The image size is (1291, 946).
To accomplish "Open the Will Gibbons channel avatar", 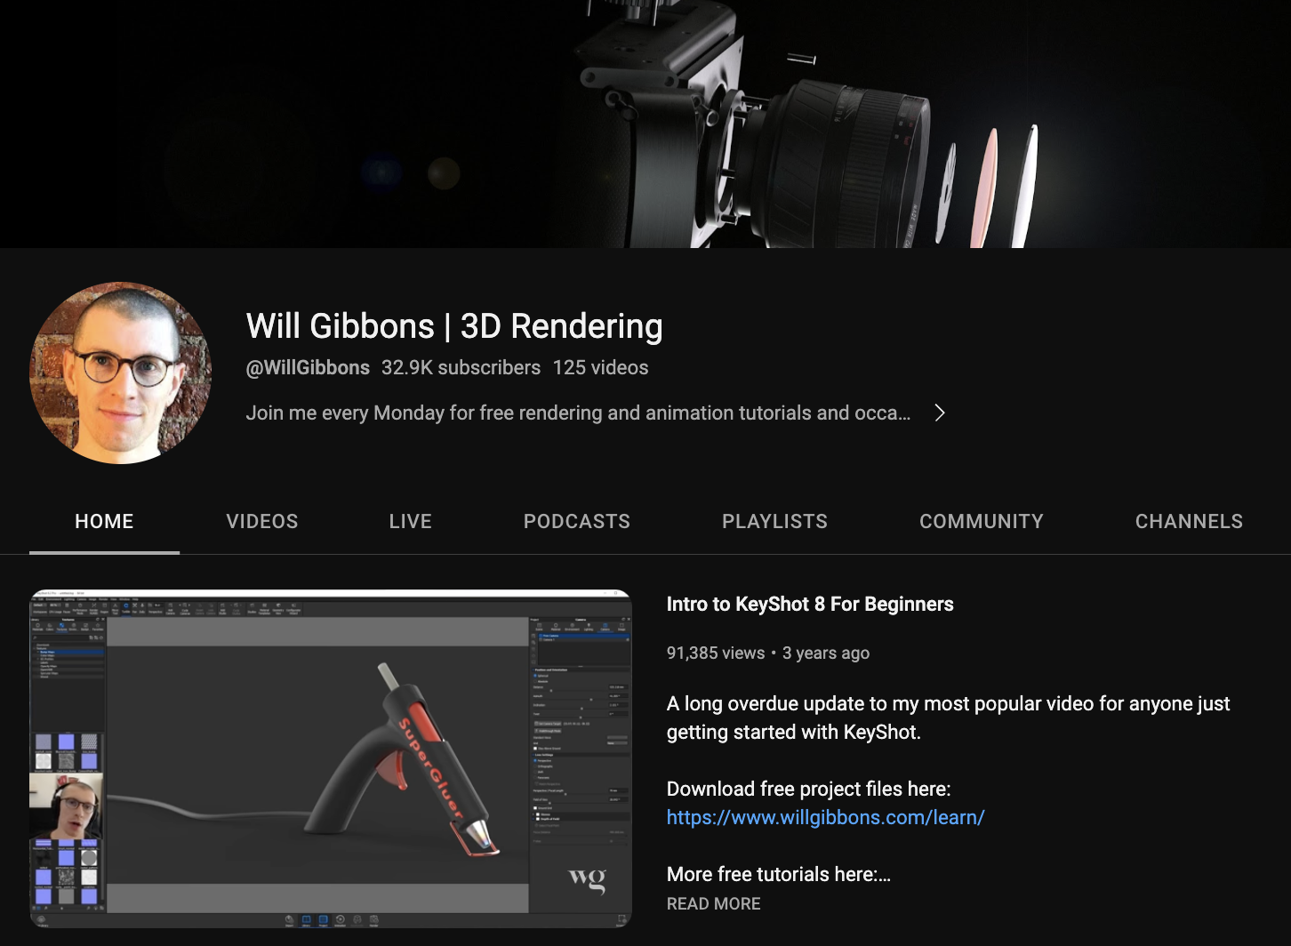I will click(121, 373).
